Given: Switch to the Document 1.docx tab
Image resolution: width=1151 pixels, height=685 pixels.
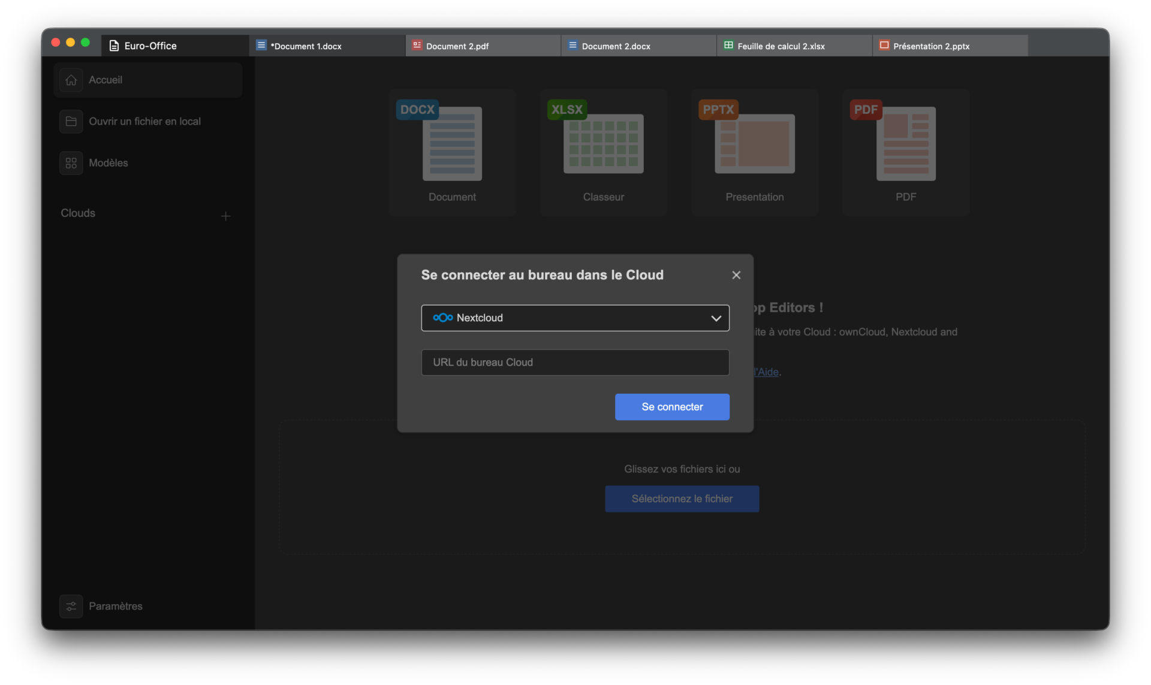Looking at the screenshot, I should [327, 46].
